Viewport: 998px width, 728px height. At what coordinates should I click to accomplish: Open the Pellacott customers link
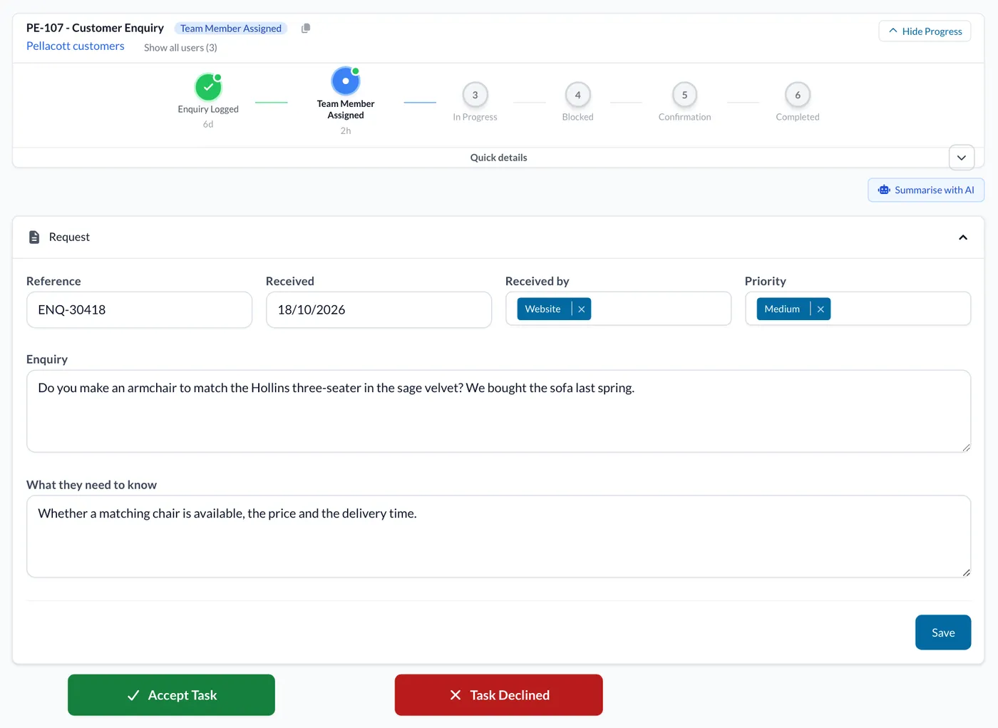pyautogui.click(x=76, y=46)
